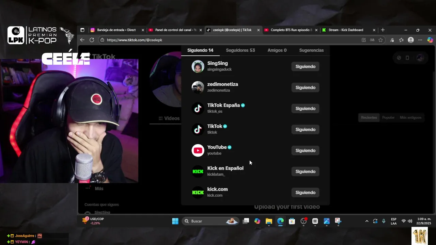Open the USD/COP widget on taskbar
This screenshot has height=245, width=436.
pos(93,221)
